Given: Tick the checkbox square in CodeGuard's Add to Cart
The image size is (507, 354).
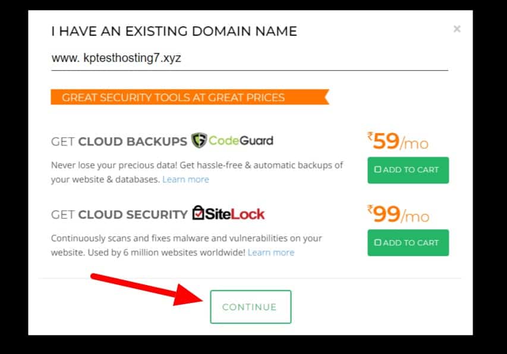Looking at the screenshot, I should (377, 170).
